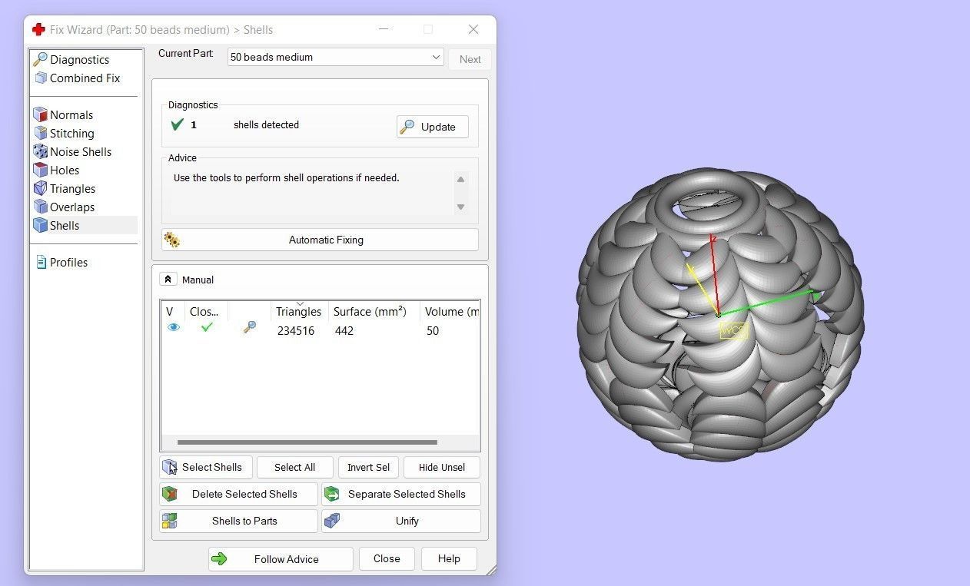970x586 pixels.
Task: Update the shell diagnostics
Action: 433,127
